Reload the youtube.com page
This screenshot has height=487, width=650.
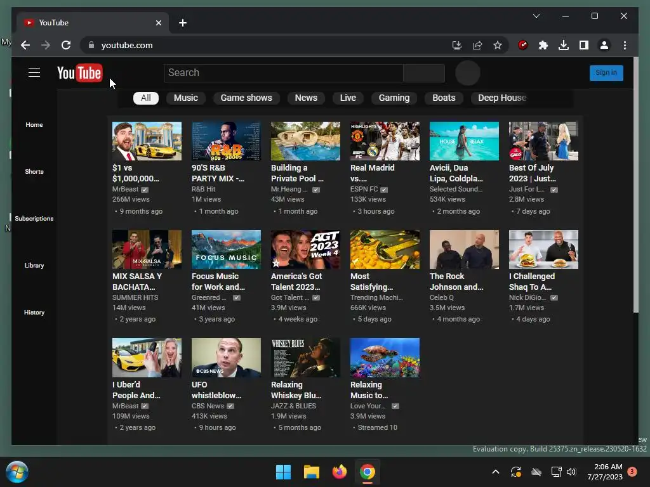66,45
